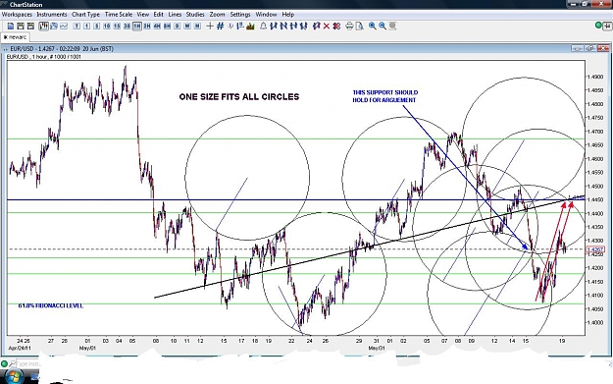Open the Chart Type menu
Viewport: 613px width, 384px height.
[x=85, y=15]
